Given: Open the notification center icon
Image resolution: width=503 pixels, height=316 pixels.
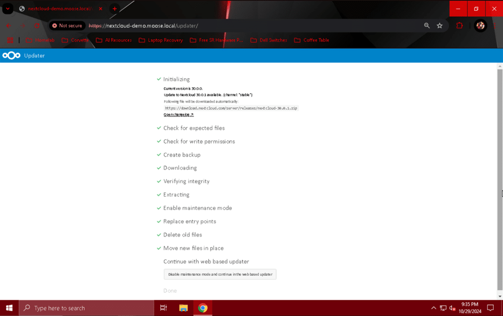Looking at the screenshot, I should 491,308.
